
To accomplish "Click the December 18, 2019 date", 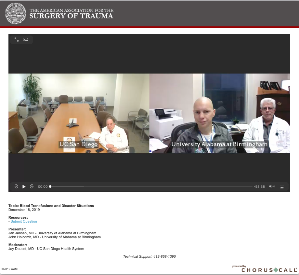I will (24, 210).
